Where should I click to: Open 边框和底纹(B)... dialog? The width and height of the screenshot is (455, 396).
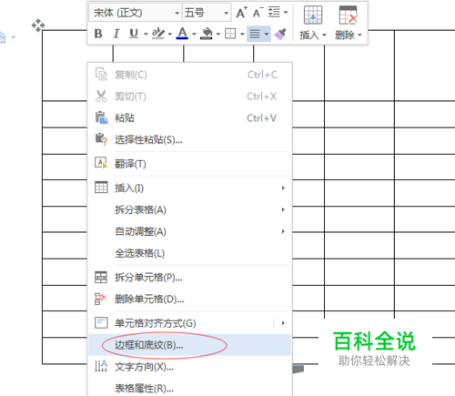coord(190,345)
